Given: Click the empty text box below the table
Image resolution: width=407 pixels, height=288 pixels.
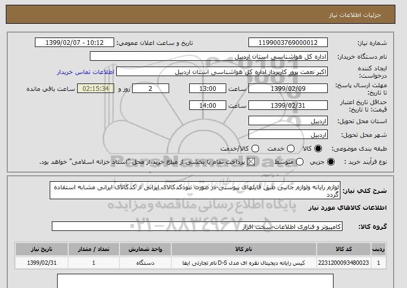Looking at the screenshot, I should coord(195,281).
